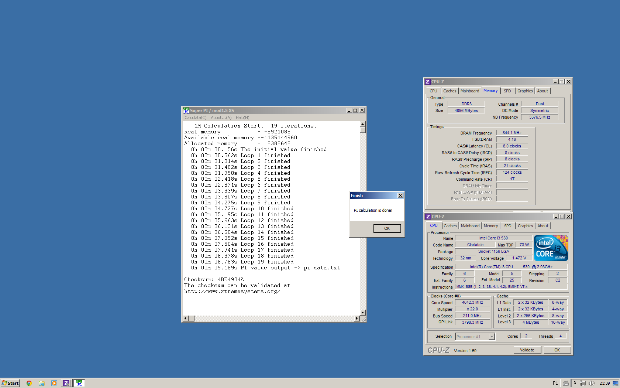Click the PL language indicator
The width and height of the screenshot is (620, 388).
coord(555,383)
